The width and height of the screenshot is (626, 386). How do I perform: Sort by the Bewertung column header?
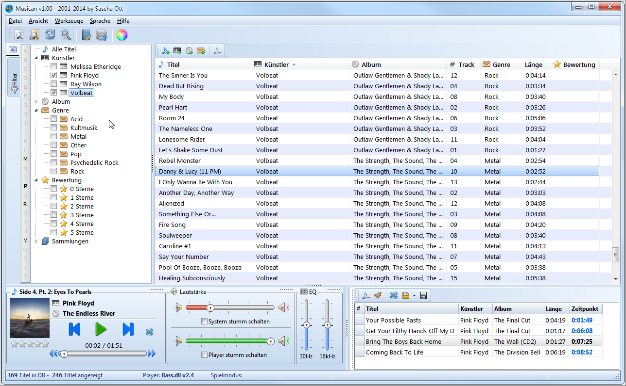coord(575,64)
